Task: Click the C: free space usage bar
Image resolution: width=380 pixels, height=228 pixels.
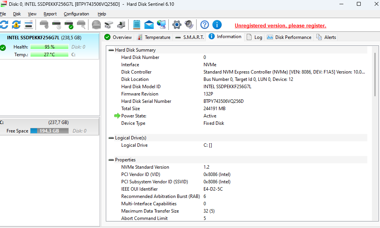Action: pyautogui.click(x=49, y=131)
